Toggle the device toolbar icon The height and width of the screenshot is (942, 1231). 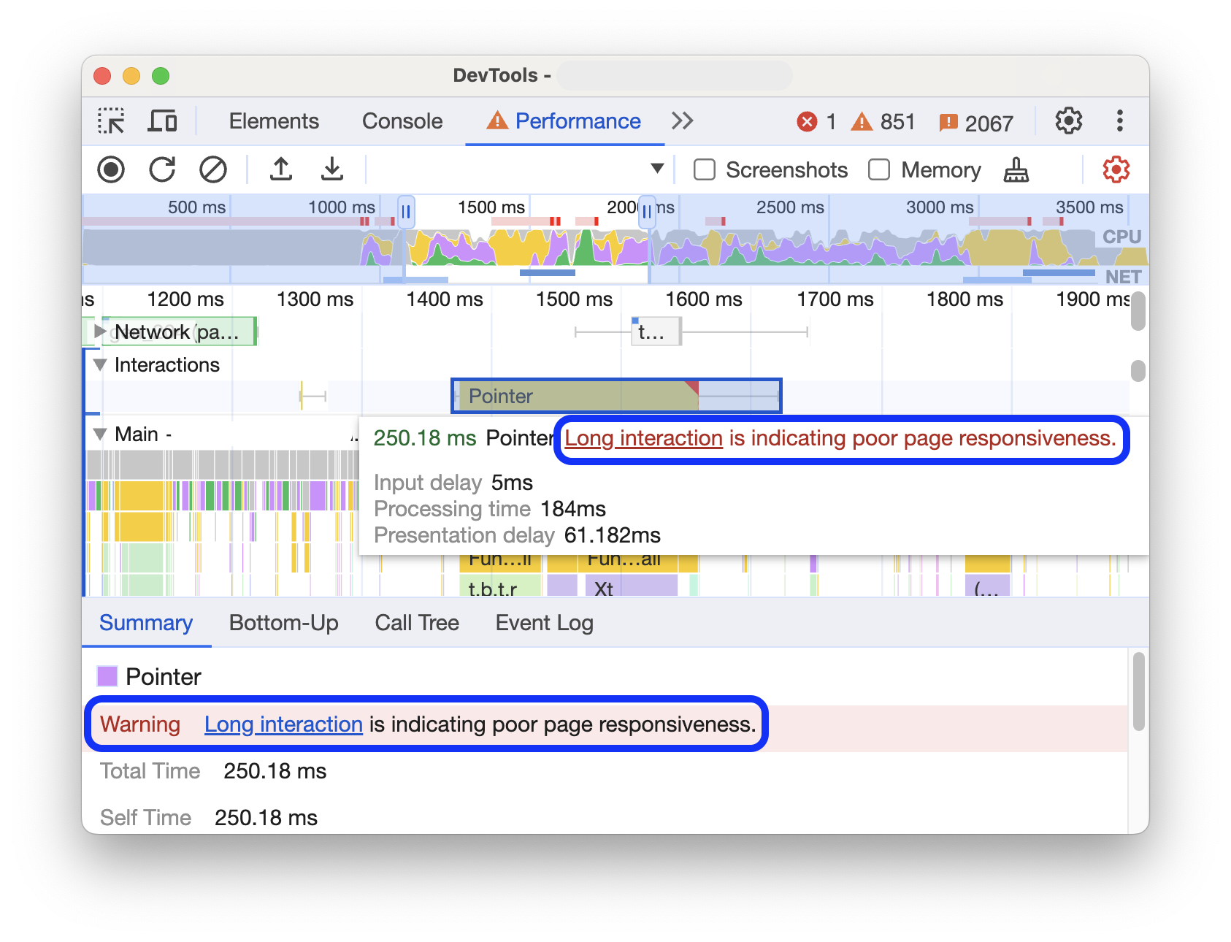point(162,121)
